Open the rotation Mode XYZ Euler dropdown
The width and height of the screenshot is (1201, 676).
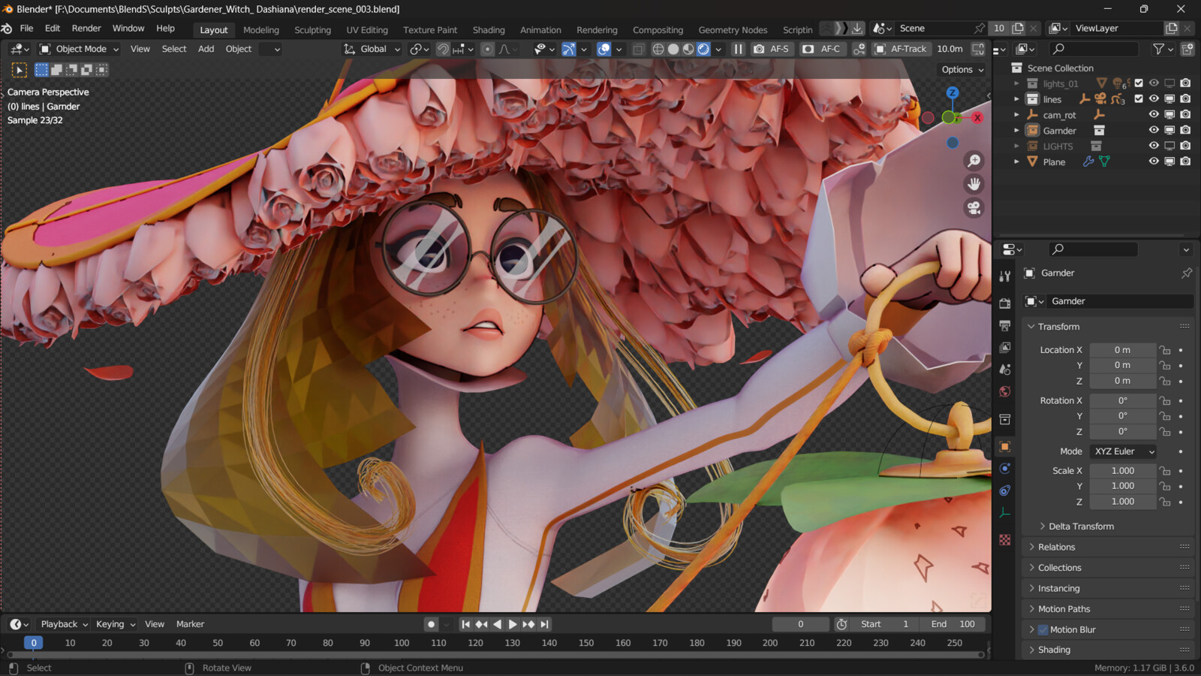(x=1123, y=451)
